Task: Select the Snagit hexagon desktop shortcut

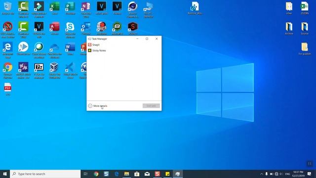Action: pyautogui.click(x=133, y=29)
